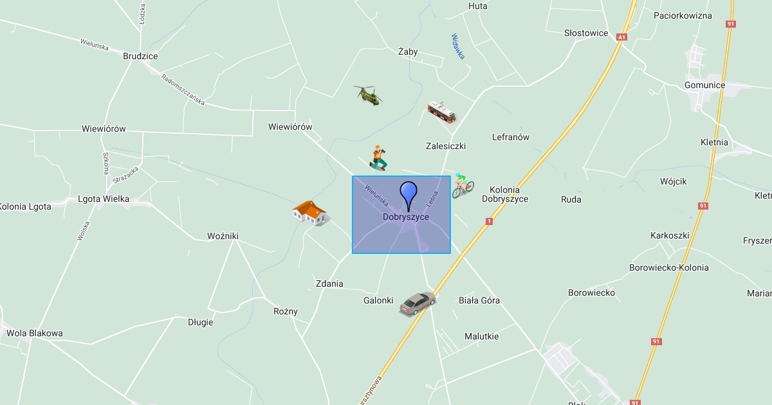This screenshot has height=405, width=772.
Task: Click the Dobryszyce label in highlighted area
Action: coord(406,217)
